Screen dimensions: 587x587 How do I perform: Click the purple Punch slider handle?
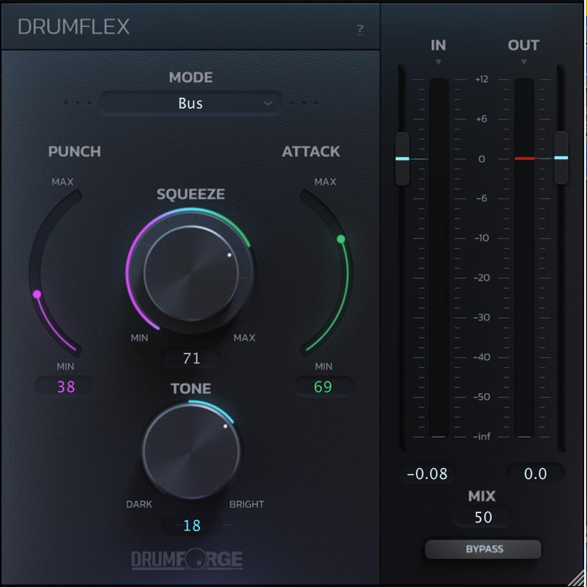pyautogui.click(x=37, y=294)
